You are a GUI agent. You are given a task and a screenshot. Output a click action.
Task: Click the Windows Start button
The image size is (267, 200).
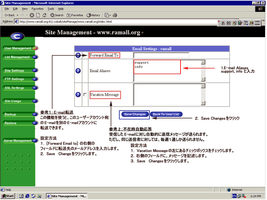point(8,196)
